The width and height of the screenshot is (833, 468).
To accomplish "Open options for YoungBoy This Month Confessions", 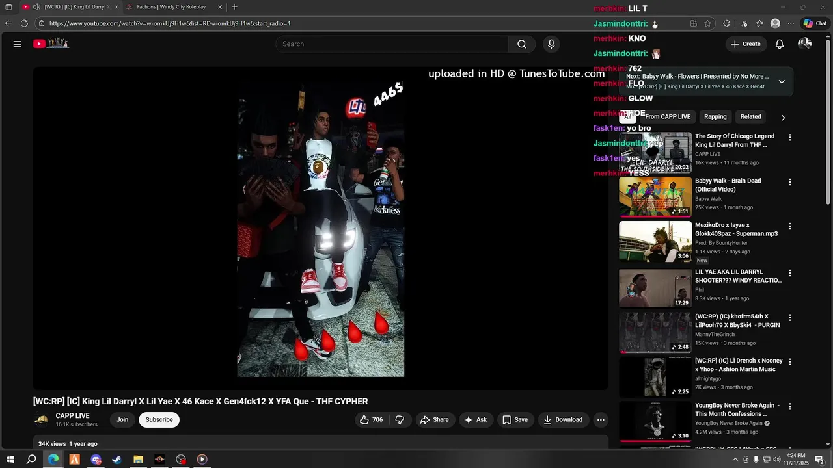I will [x=790, y=407].
